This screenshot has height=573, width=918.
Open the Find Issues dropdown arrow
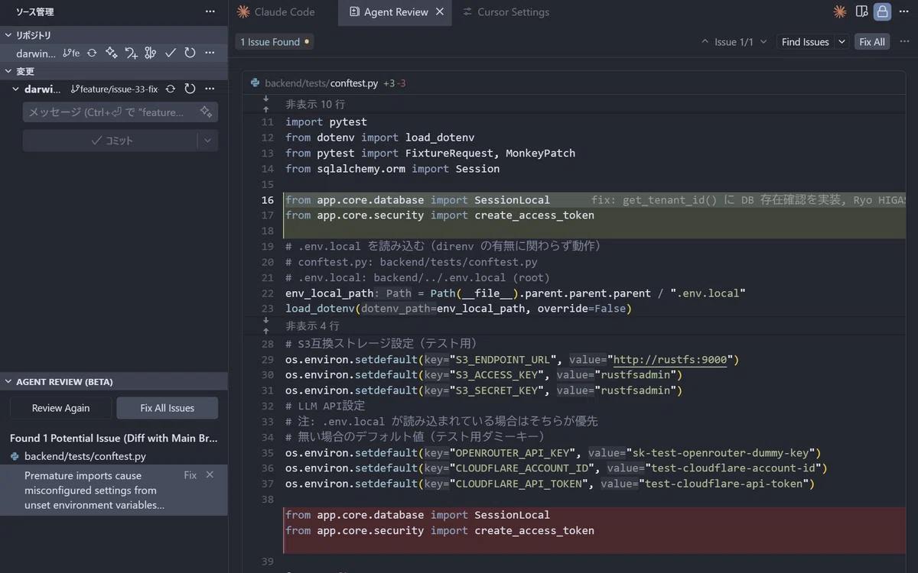841,42
